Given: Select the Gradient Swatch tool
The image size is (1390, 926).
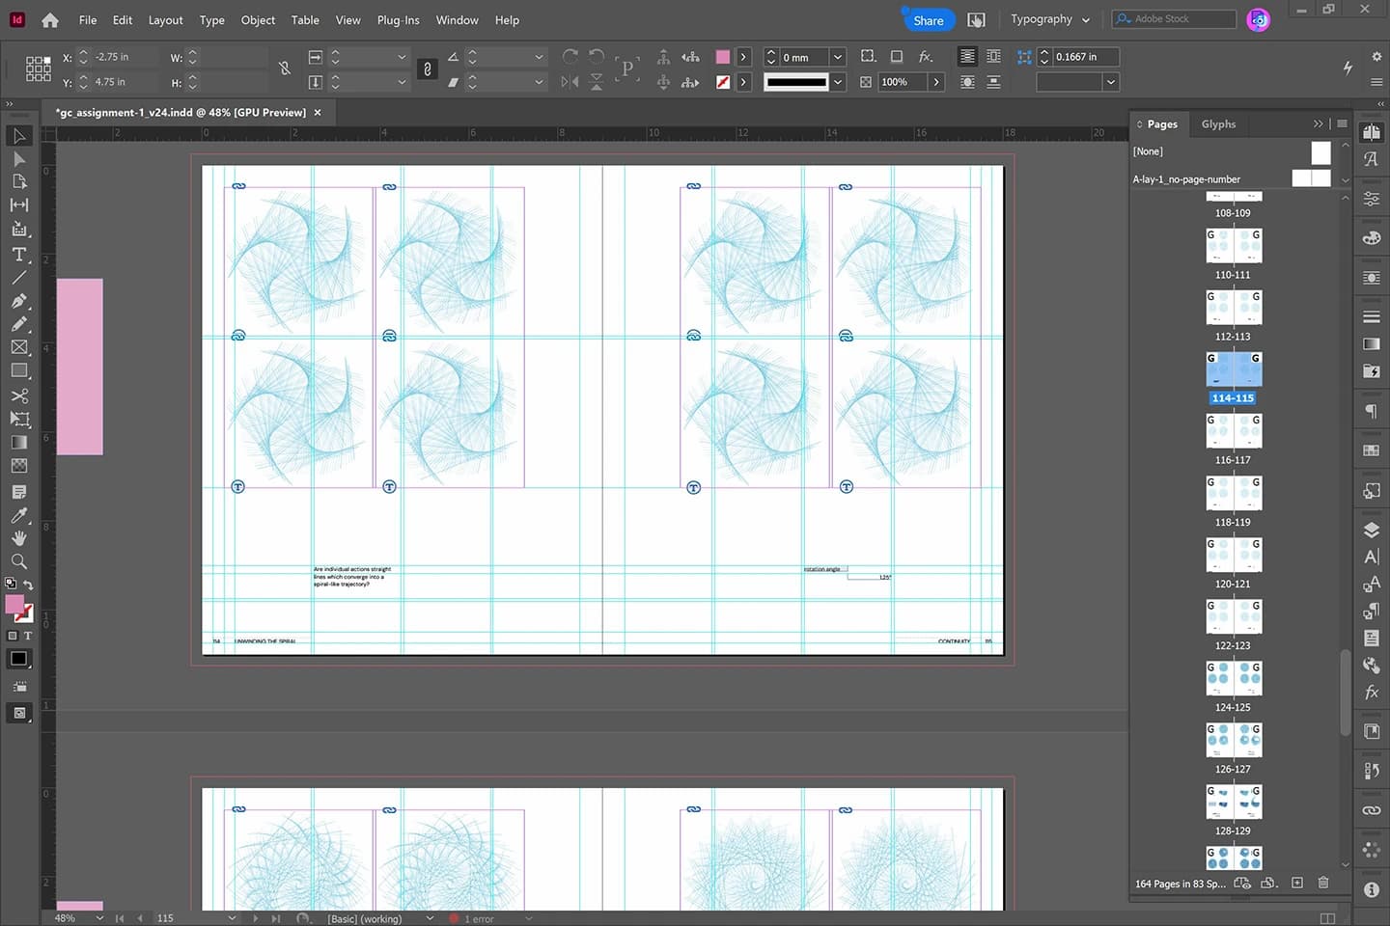Looking at the screenshot, I should pos(18,443).
